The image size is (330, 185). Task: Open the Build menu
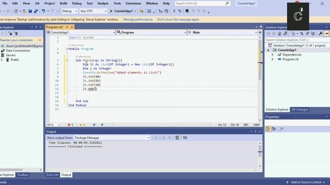click(63, 4)
